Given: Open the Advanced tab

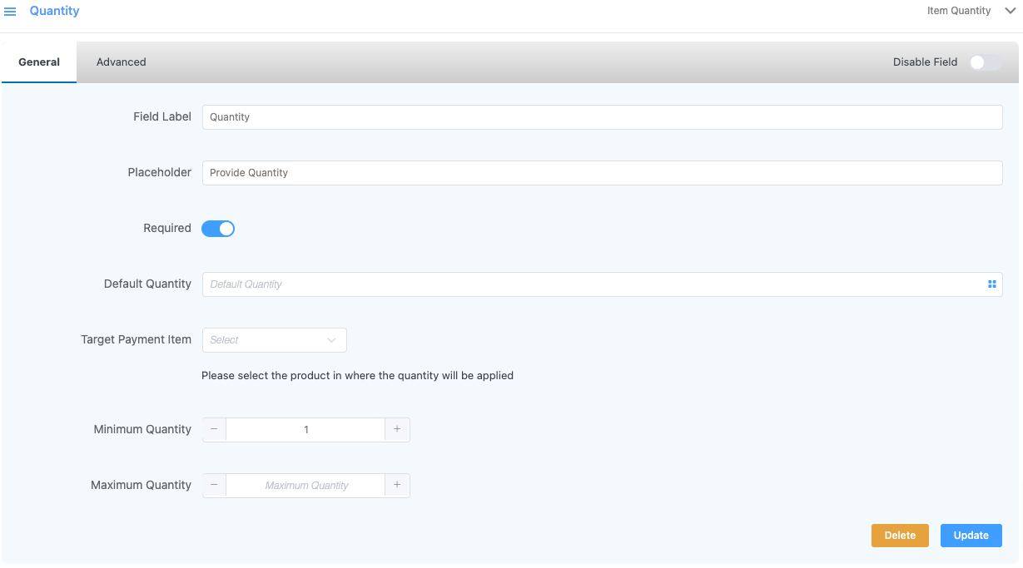Looking at the screenshot, I should [x=122, y=62].
